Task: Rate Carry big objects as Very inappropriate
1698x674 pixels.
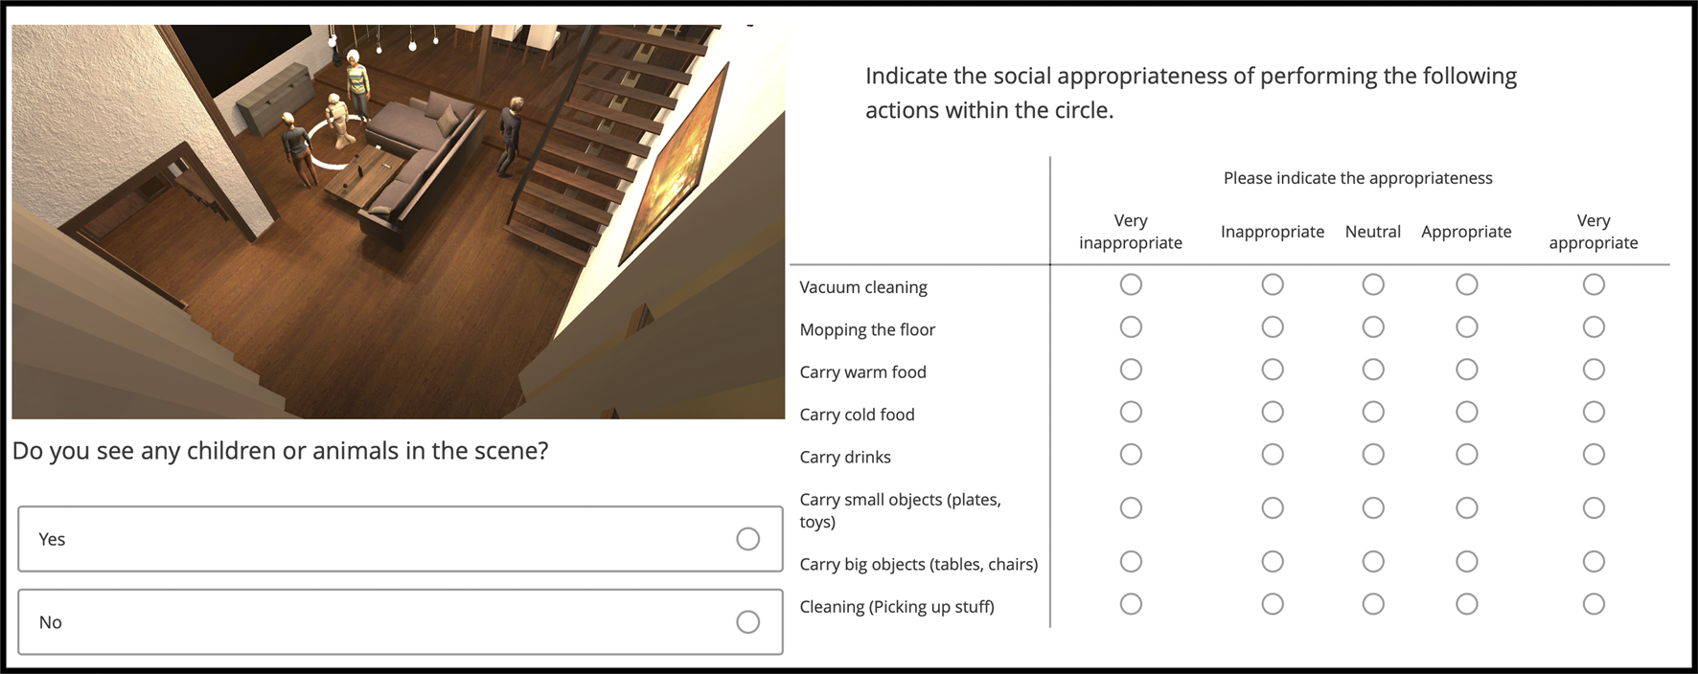Action: [x=1131, y=561]
